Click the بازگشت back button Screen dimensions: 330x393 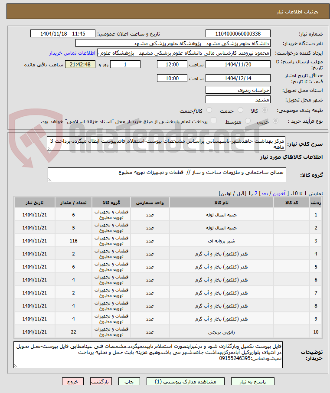coord(101,381)
